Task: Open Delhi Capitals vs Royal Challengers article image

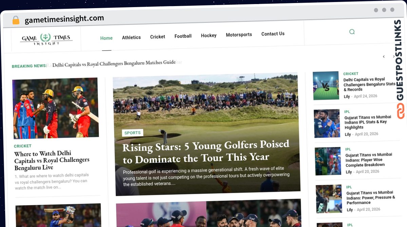Action: pos(56,108)
